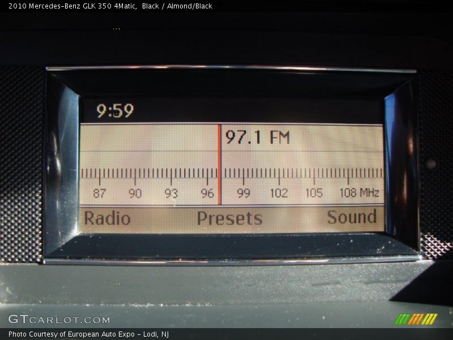Select the 105 mark on the frequency scale
The height and width of the screenshot is (340, 453).
(314, 193)
